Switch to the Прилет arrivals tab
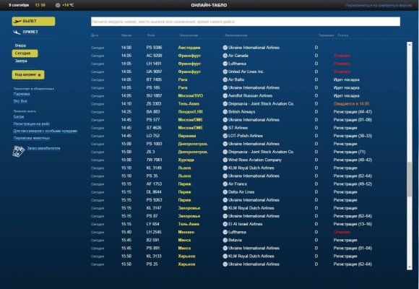Viewport: 419px width, 289px height. (x=26, y=32)
